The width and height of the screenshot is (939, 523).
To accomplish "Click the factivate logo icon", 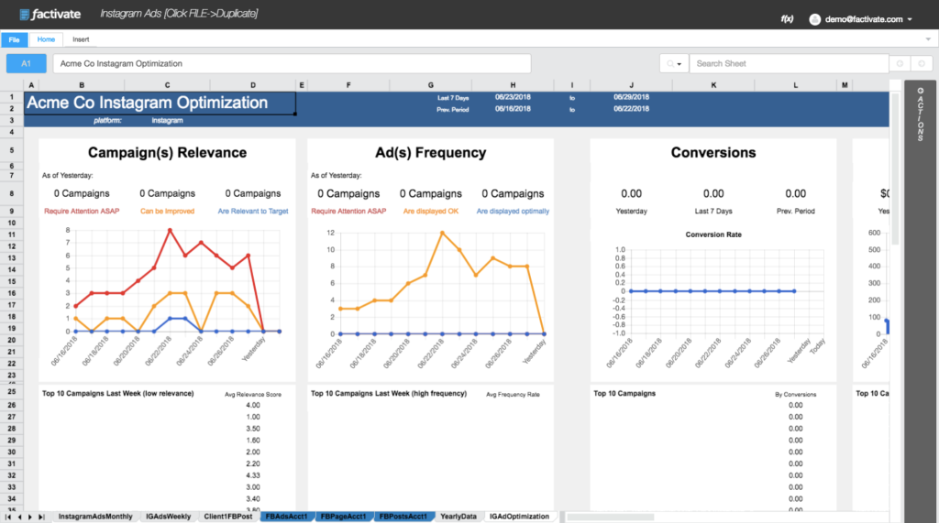I will [x=24, y=14].
